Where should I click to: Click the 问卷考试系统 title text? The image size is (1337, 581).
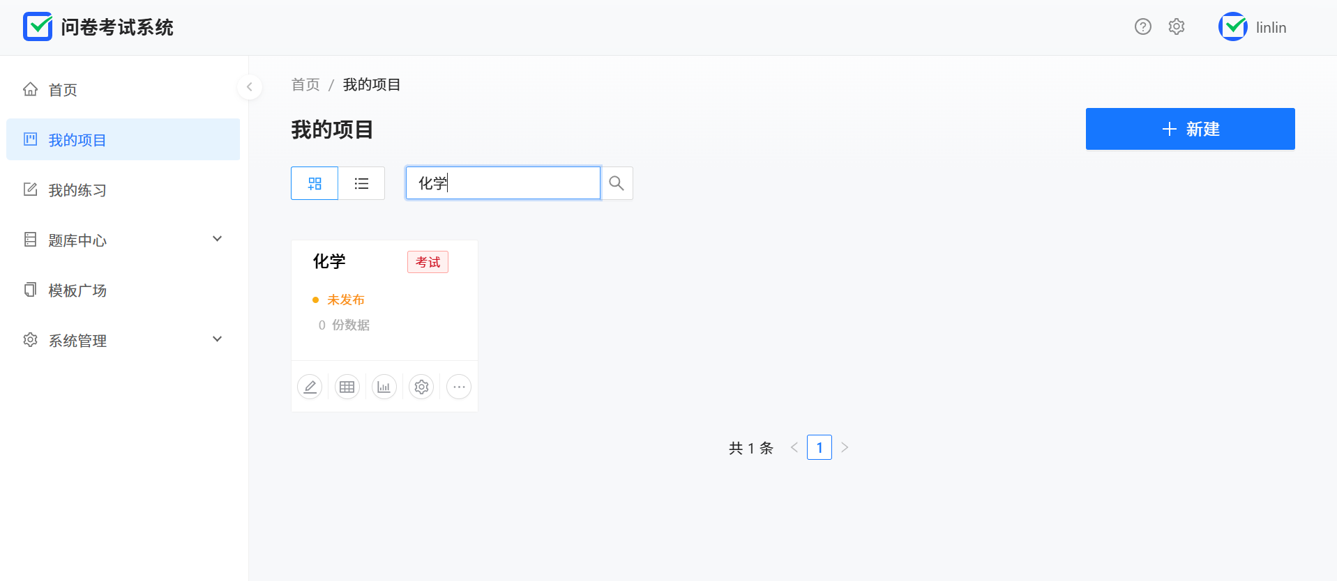point(117,27)
